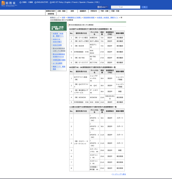Screen dimensions: 172x179
Task: Open the 組織案内 menu tab
Action: (83, 11)
